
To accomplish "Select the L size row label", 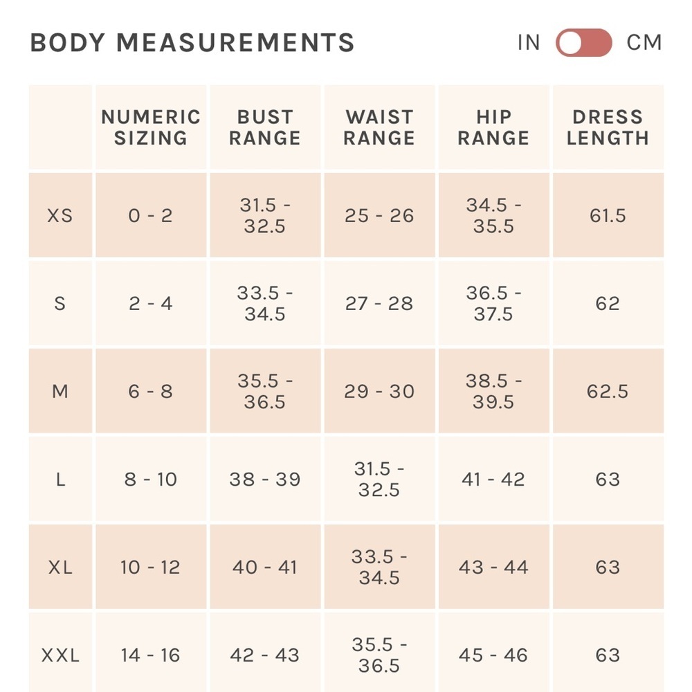I will pyautogui.click(x=60, y=480).
